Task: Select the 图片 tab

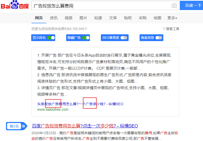Action: tap(83, 18)
